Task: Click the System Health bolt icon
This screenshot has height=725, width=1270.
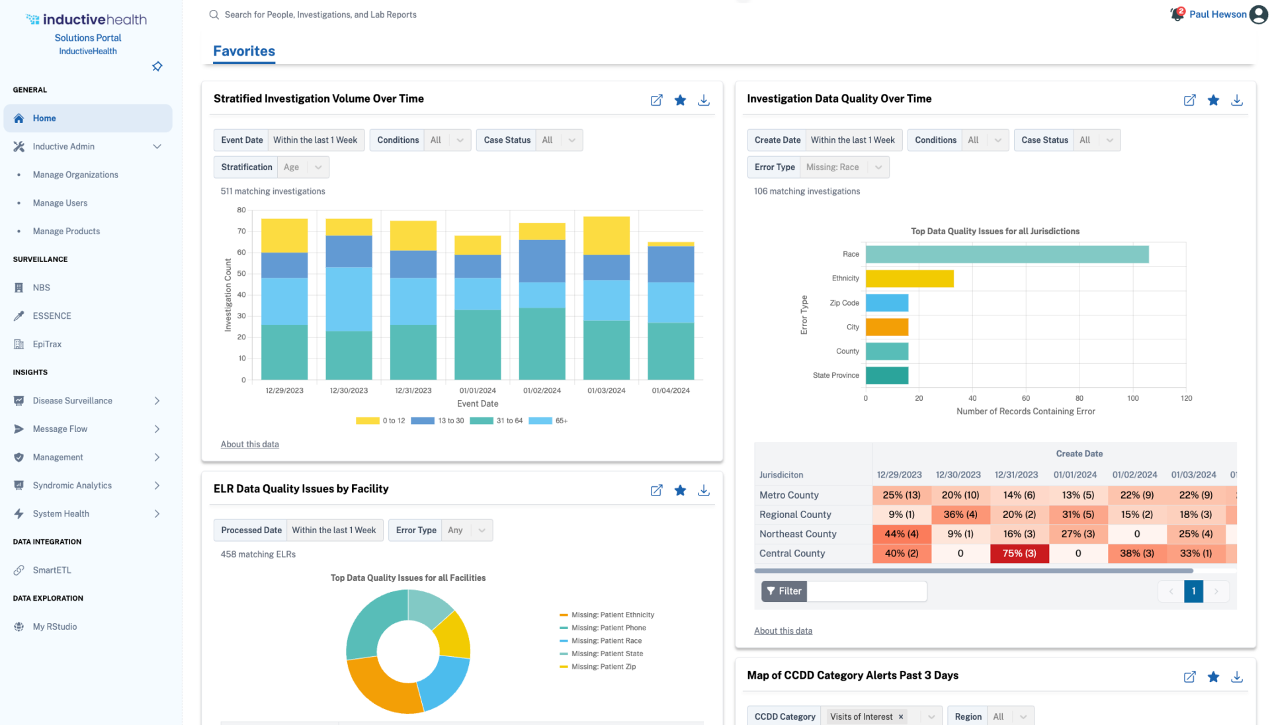Action: (x=19, y=513)
